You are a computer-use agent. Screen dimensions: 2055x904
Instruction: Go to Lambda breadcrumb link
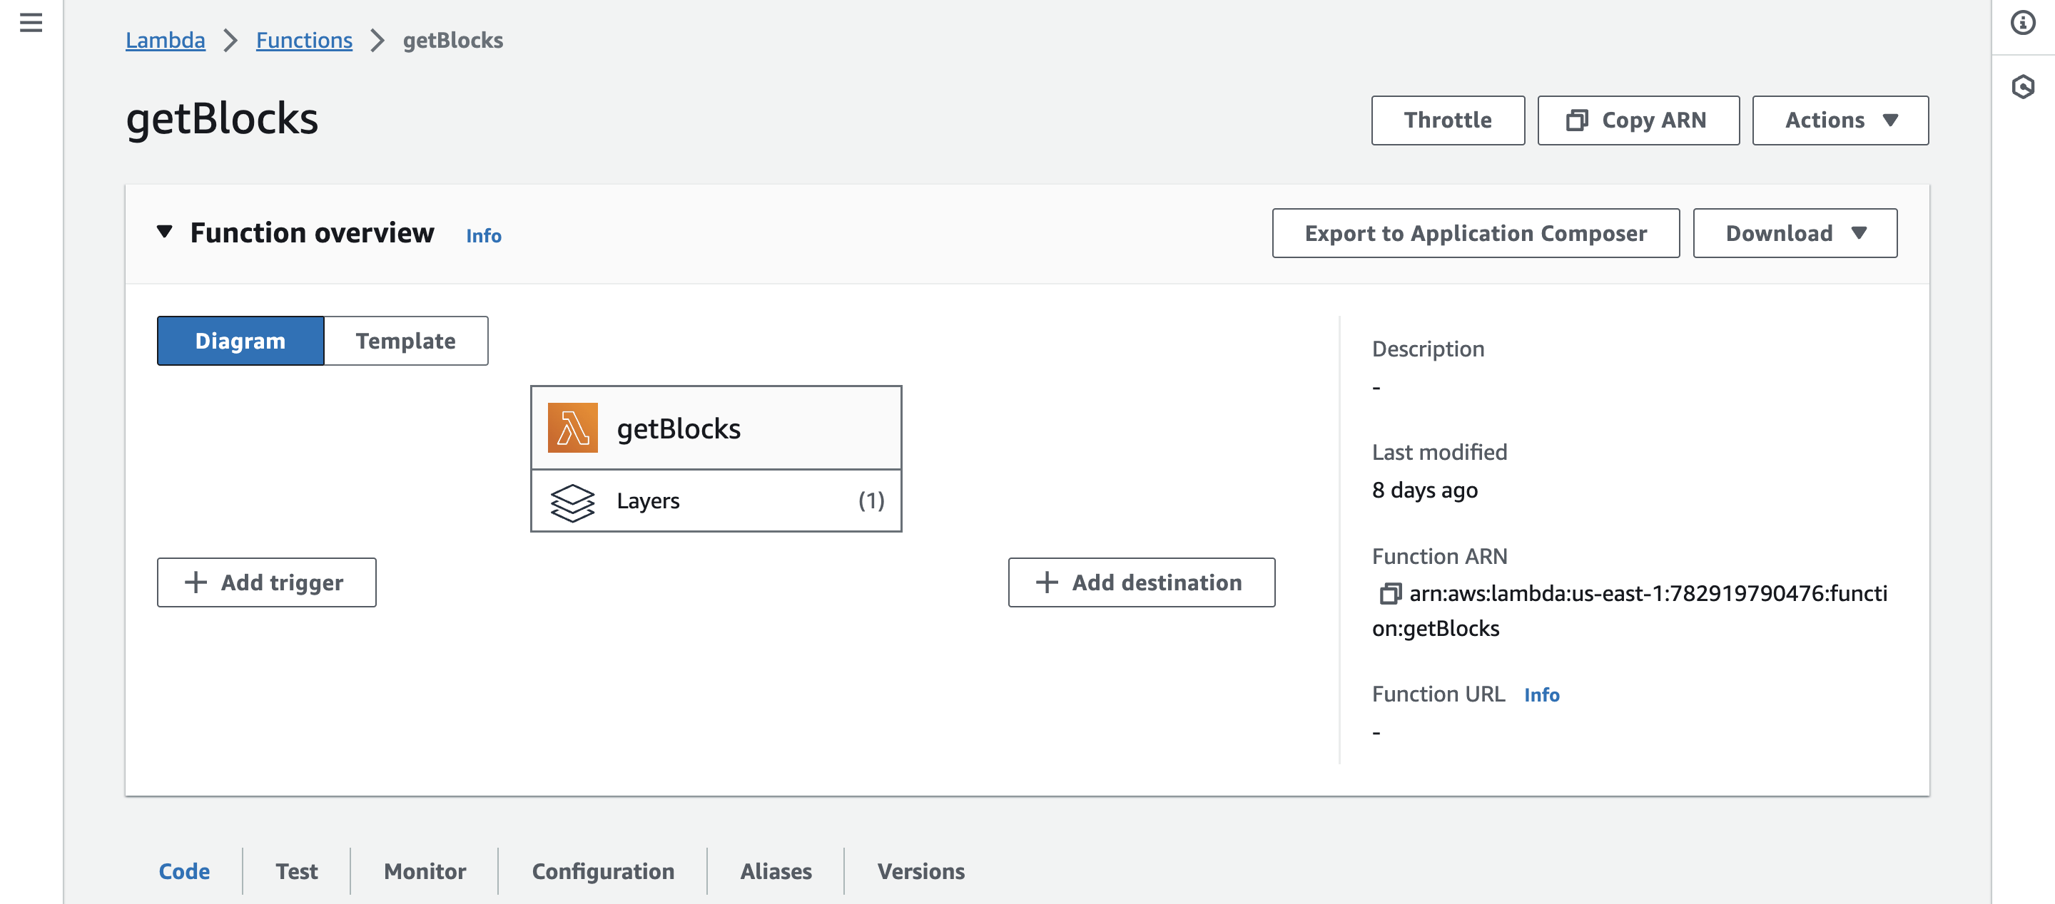tap(165, 40)
